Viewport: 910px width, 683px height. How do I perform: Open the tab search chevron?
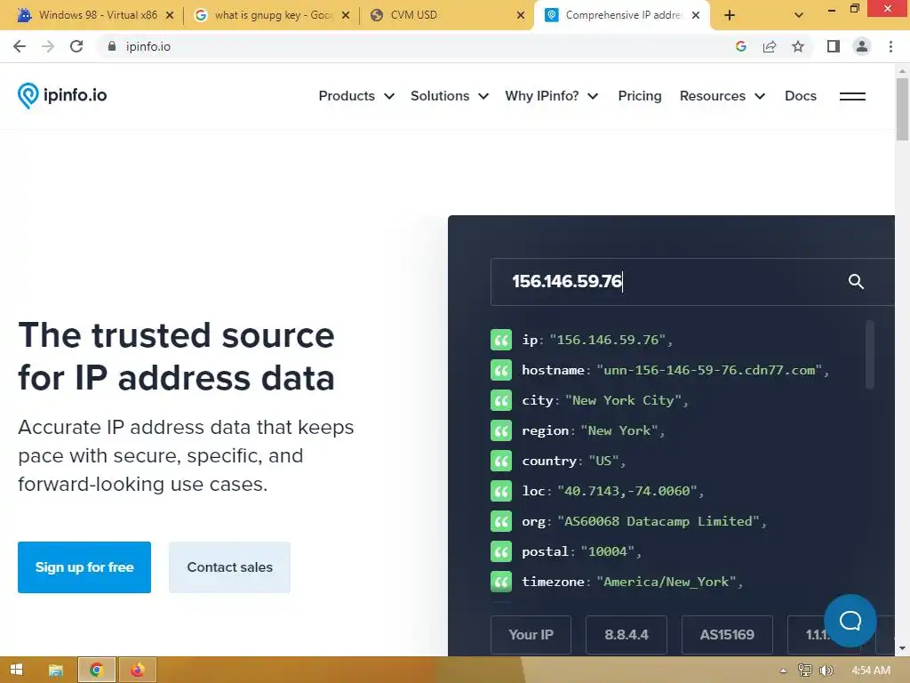point(799,15)
